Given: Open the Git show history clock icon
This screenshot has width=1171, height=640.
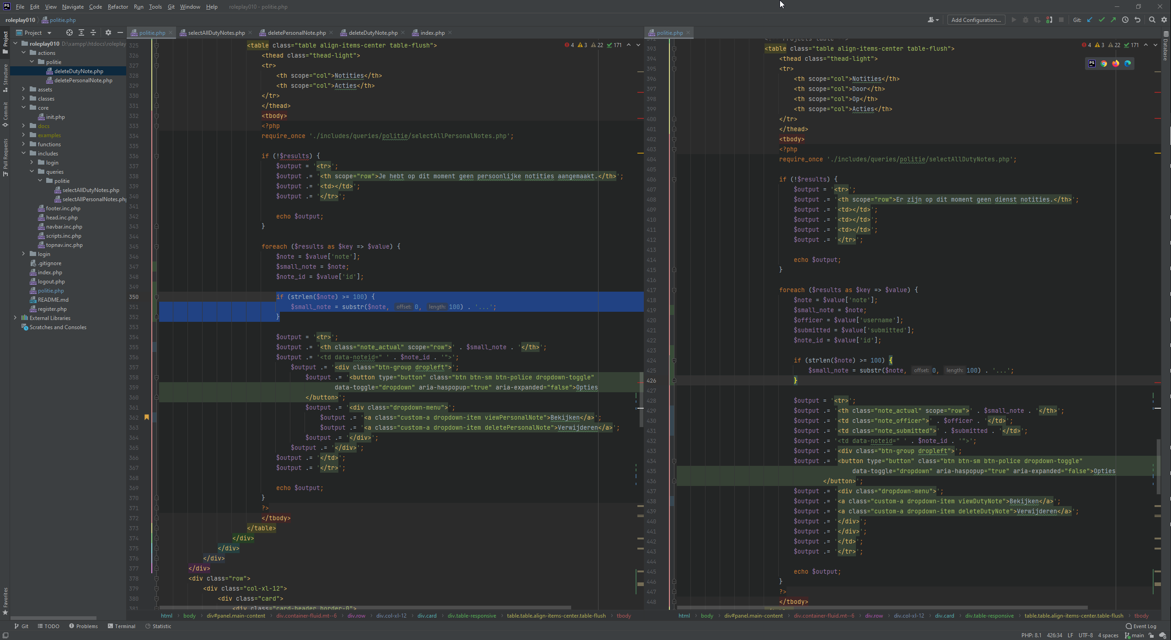Looking at the screenshot, I should (x=1125, y=20).
